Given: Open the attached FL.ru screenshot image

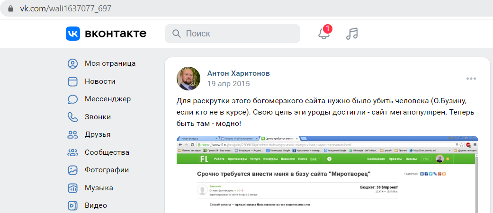Looking at the screenshot, I should (327, 174).
